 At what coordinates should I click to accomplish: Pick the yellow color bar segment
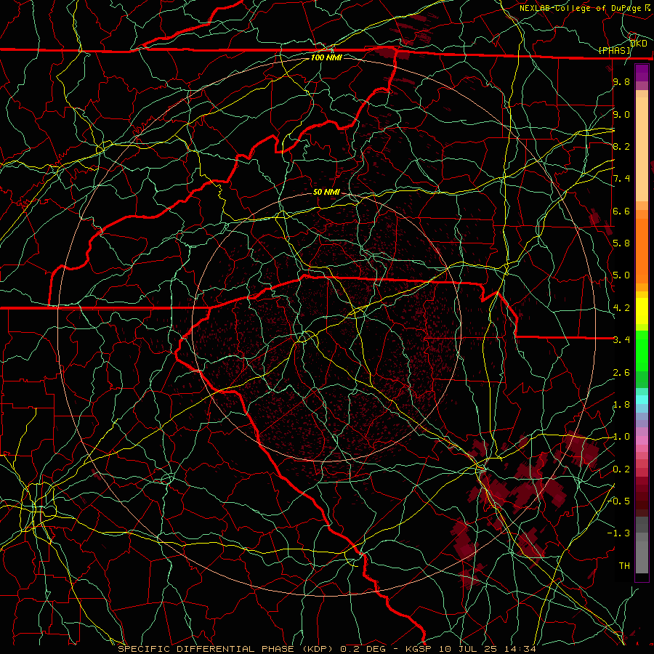coord(642,311)
